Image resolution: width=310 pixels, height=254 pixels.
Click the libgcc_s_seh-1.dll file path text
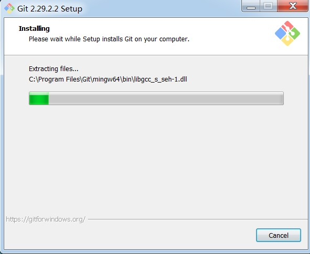click(108, 79)
